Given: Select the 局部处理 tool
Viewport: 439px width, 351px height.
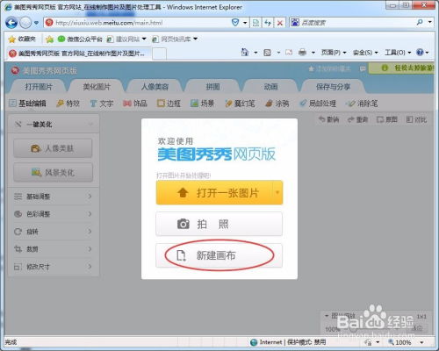Looking at the screenshot, I should coord(318,104).
